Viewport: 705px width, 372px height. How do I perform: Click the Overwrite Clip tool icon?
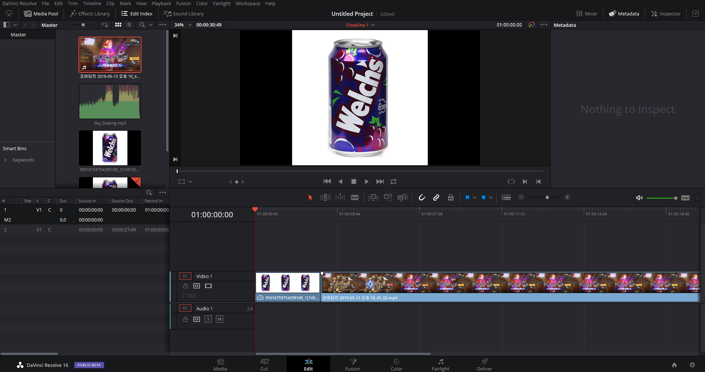click(388, 197)
